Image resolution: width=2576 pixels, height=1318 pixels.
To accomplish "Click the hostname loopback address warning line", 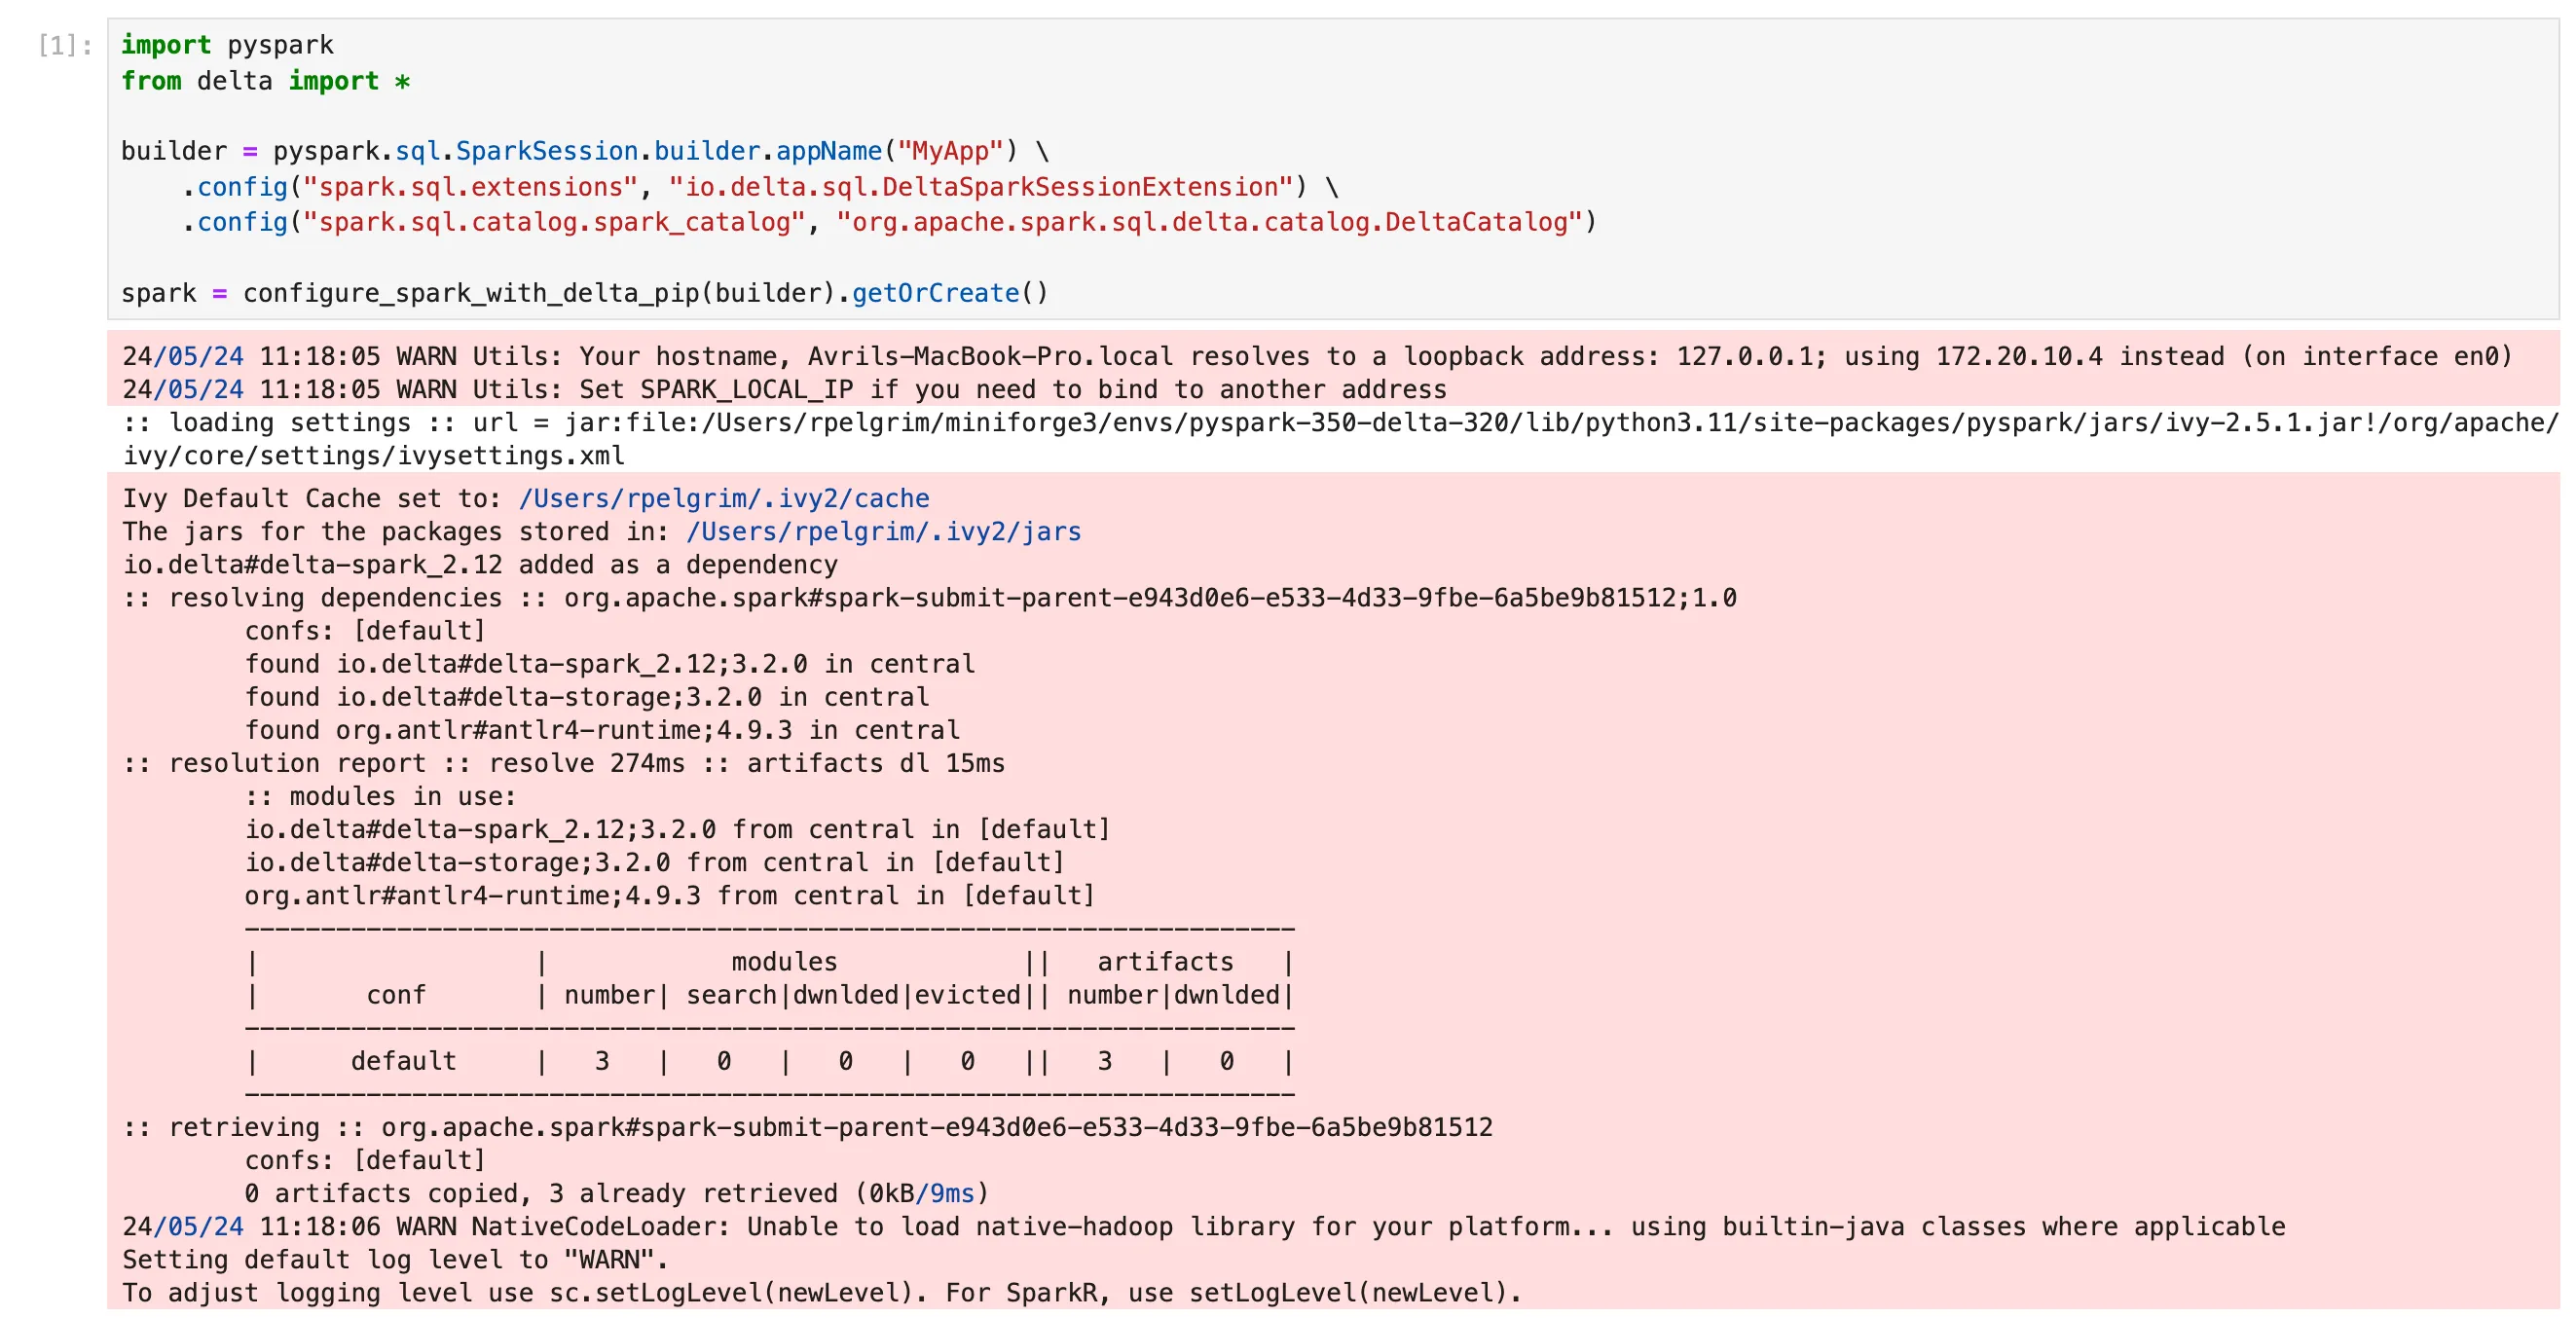I will tap(1316, 356).
